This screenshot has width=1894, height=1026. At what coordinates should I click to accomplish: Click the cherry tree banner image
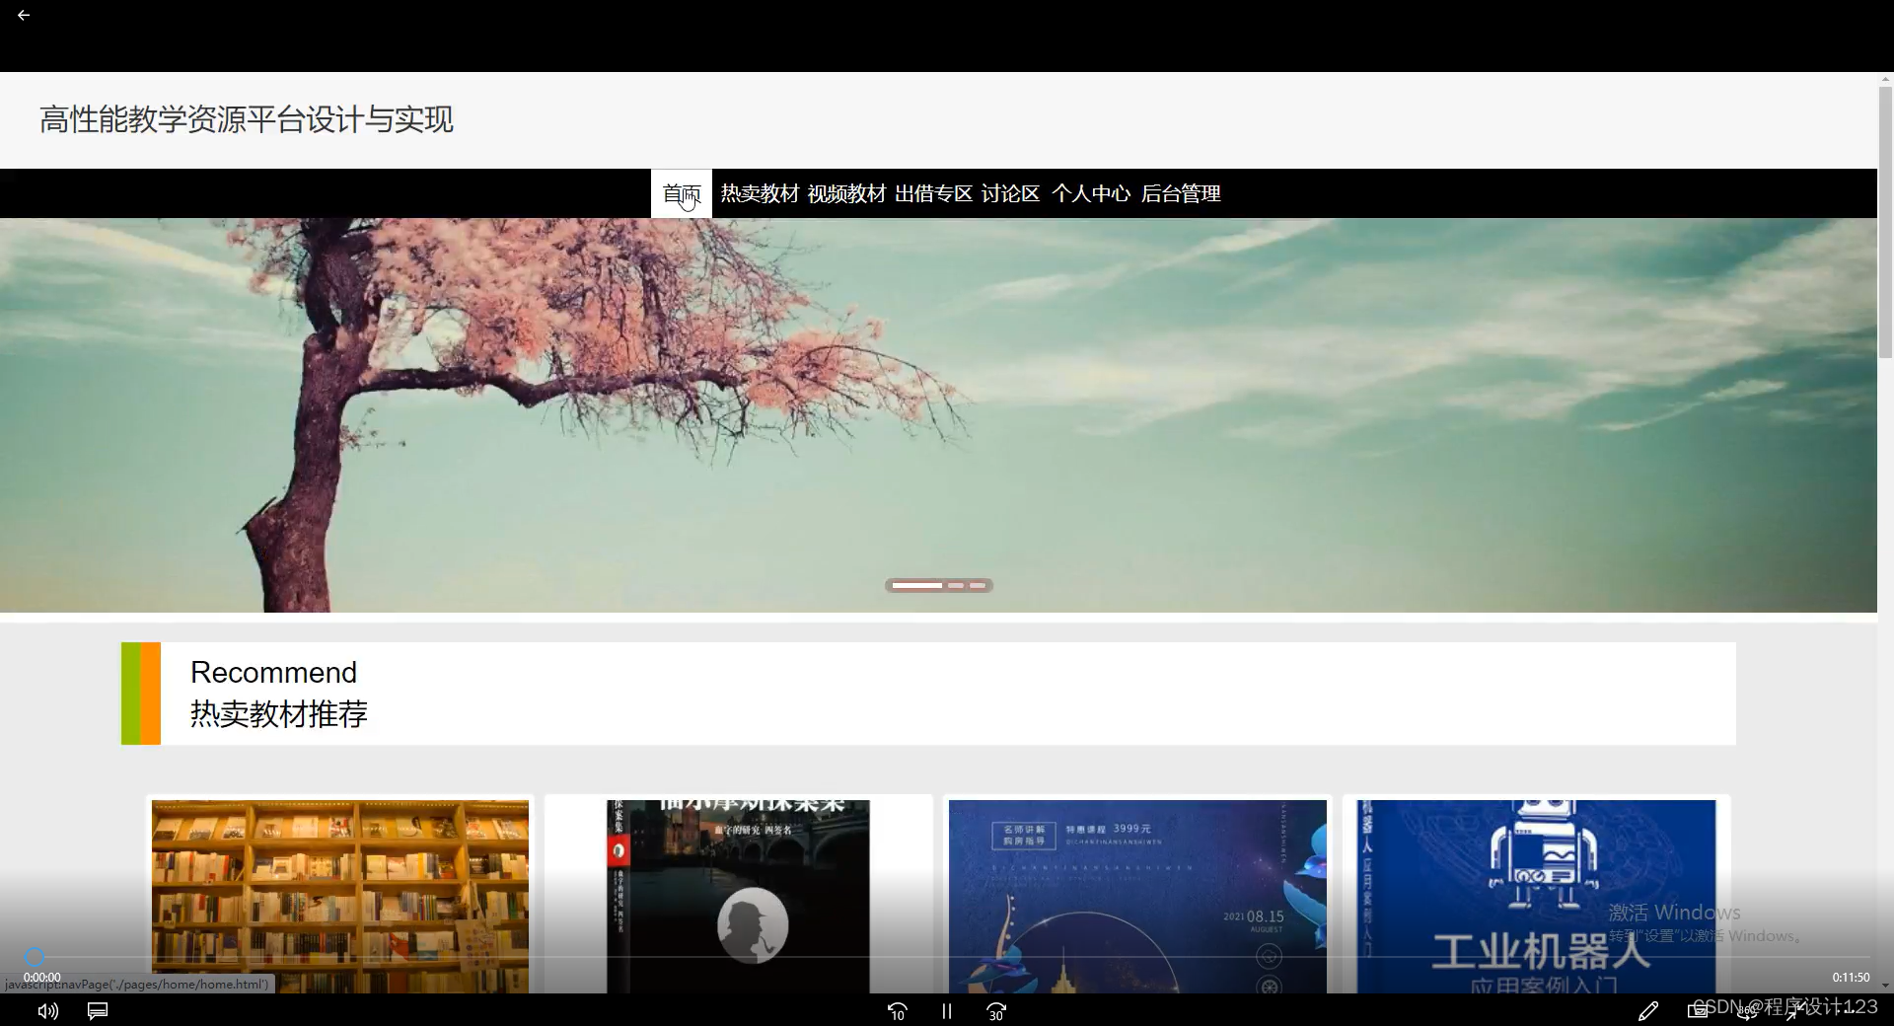coord(938,414)
